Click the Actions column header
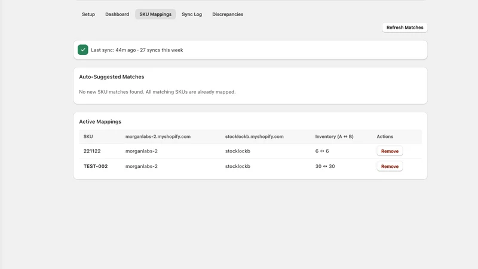This screenshot has width=478, height=269. (x=385, y=137)
